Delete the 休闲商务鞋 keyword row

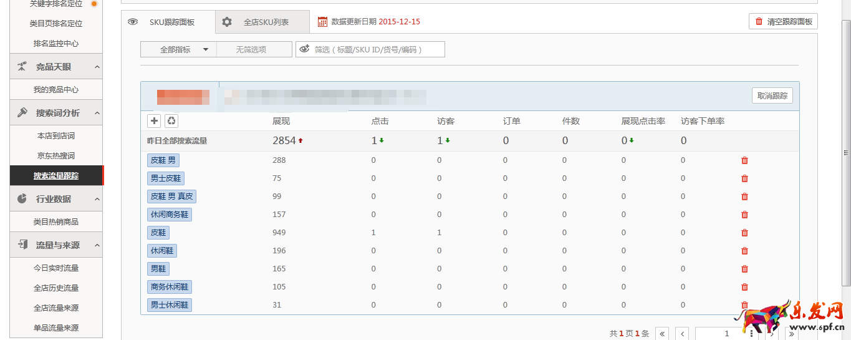pyautogui.click(x=744, y=215)
